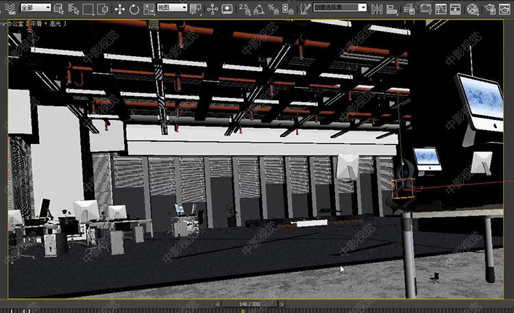Choose the Select and Scale tool
Image resolution: width=514 pixels, height=313 pixels.
pyautogui.click(x=150, y=8)
